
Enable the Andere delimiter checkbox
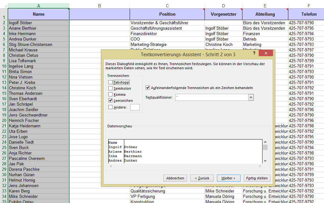pos(111,107)
